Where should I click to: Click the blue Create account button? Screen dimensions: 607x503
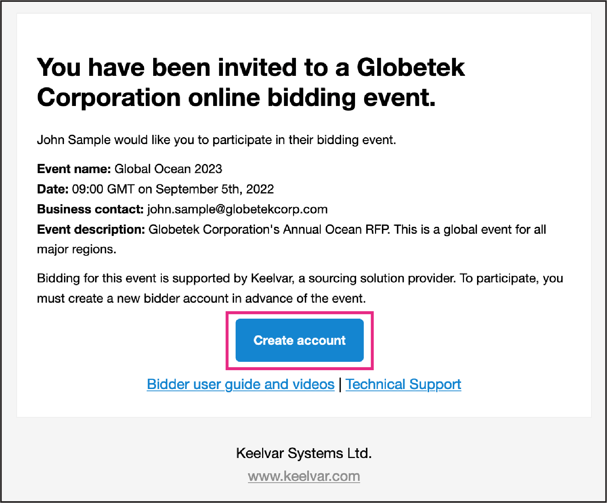tap(300, 340)
